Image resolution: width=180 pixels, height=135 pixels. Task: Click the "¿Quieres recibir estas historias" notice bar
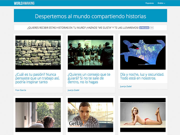(90, 28)
